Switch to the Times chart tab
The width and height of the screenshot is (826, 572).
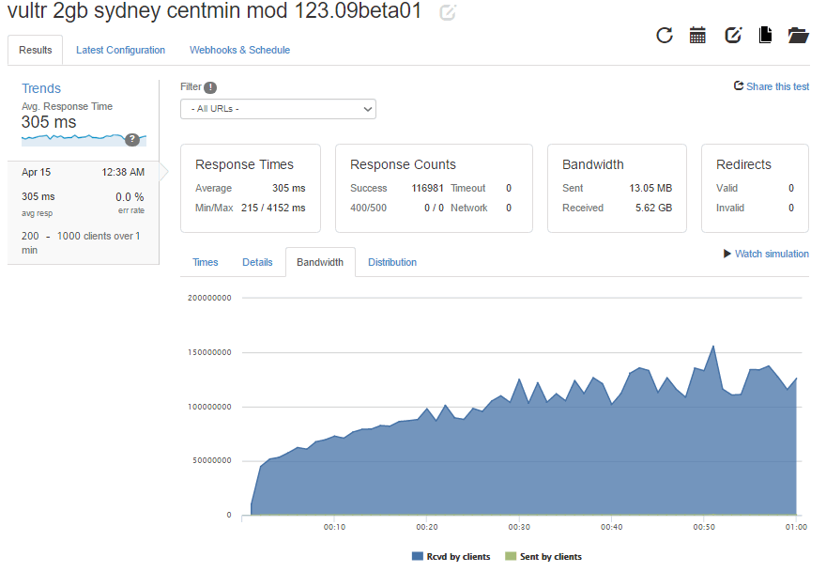point(205,262)
